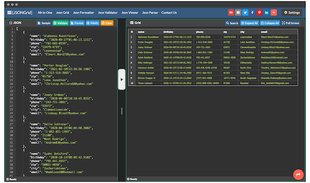
Task: Click the vertical splitter drag handle
Action: pos(122,111)
